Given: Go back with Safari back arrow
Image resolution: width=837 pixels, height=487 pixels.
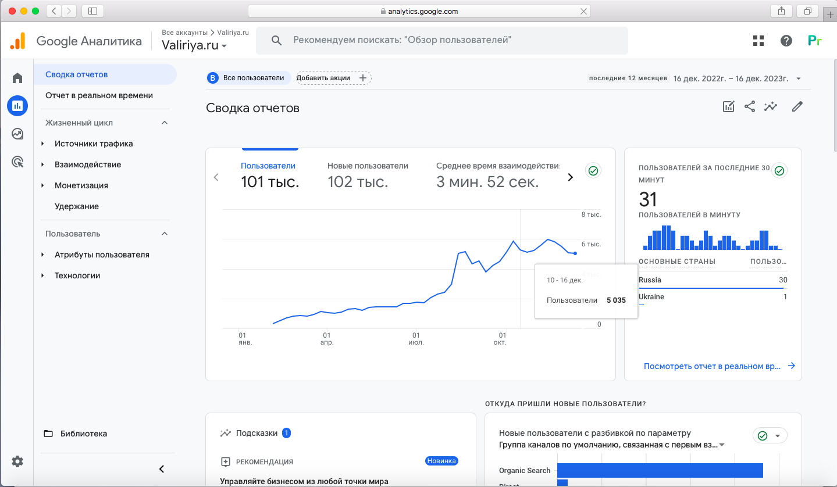Looking at the screenshot, I should click(54, 11).
